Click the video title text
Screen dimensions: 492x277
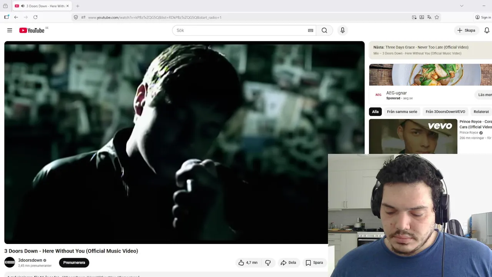[71, 251]
